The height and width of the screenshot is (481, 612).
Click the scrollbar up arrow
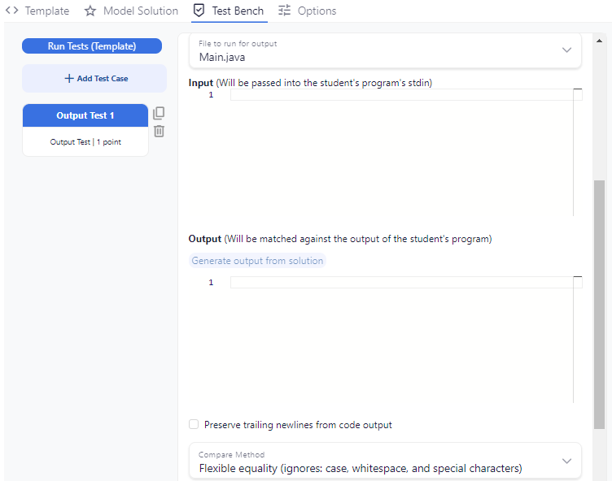(x=599, y=41)
